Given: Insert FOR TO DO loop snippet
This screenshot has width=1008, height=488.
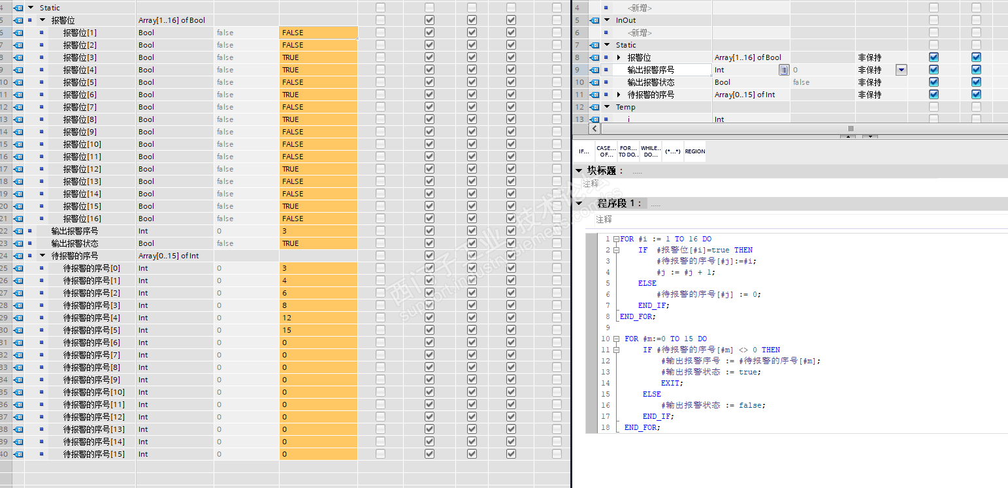Looking at the screenshot, I should (x=628, y=151).
